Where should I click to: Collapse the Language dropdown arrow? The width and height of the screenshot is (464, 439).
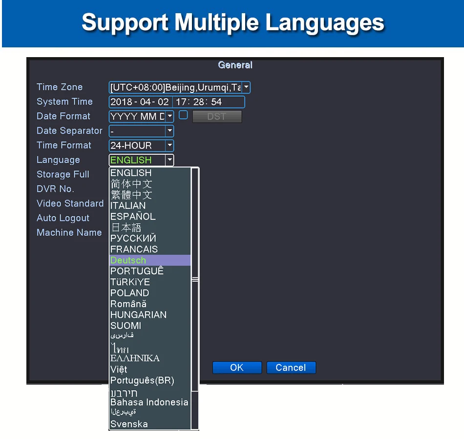click(169, 160)
